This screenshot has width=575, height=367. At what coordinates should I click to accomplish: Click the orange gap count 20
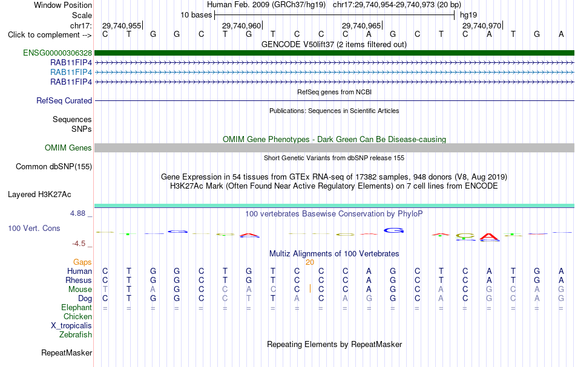tap(310, 262)
